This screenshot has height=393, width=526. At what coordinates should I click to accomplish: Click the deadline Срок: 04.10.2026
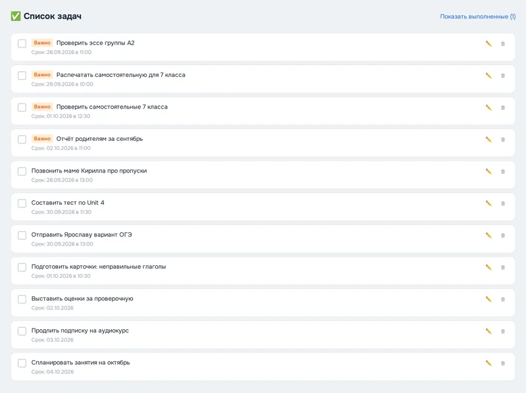53,372
